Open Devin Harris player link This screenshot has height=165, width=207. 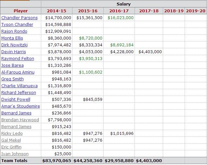tap(14, 52)
